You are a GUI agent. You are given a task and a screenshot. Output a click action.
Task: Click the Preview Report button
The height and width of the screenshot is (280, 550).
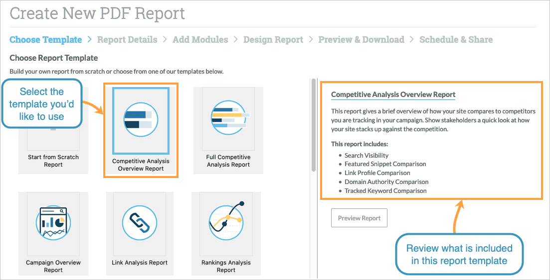click(x=359, y=218)
